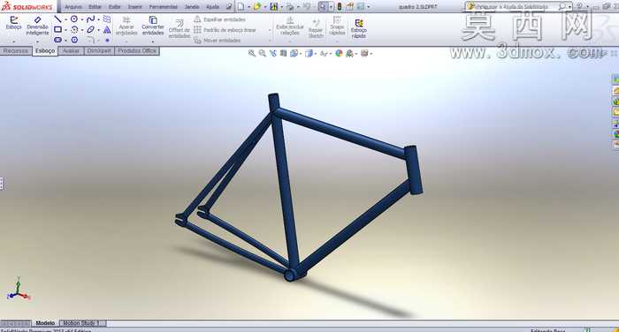Select the Dimensão inteligente tool

(37, 26)
